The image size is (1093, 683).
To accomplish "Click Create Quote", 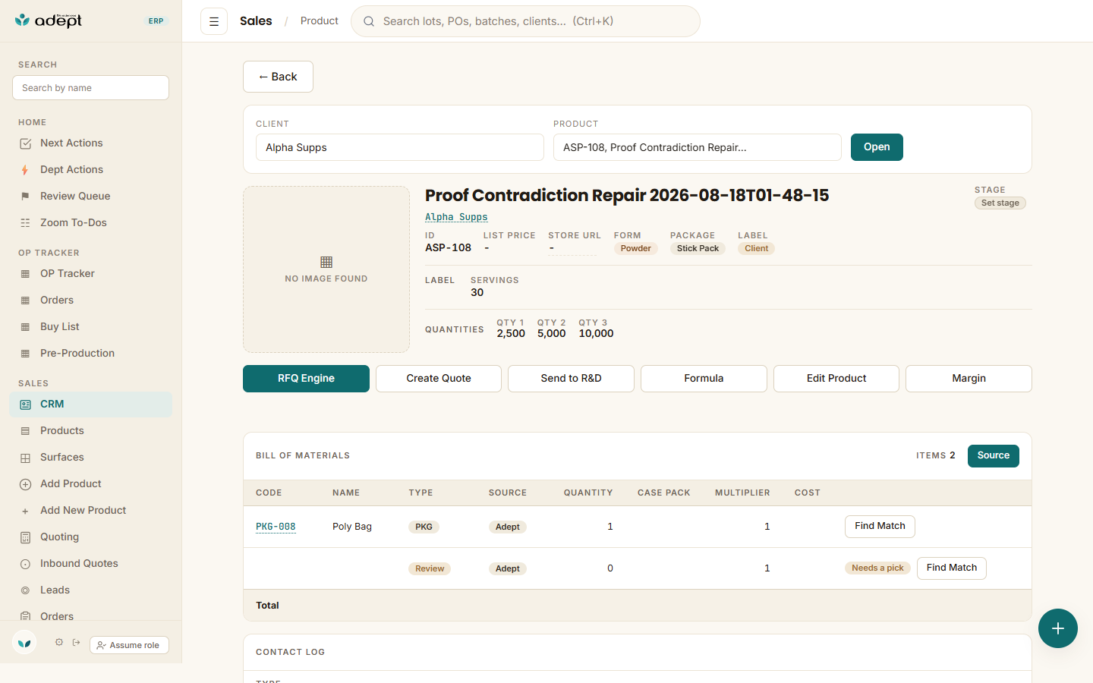I will coord(439,379).
